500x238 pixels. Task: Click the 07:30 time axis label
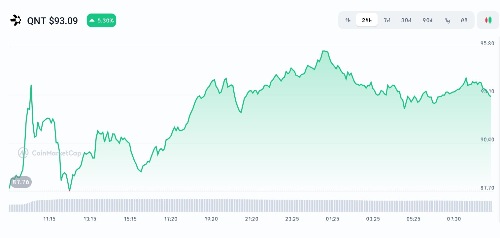click(454, 219)
